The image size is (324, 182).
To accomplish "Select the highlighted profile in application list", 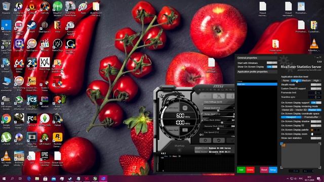I will [x=257, y=84].
